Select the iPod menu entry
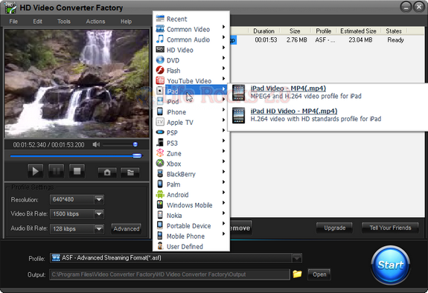 point(191,101)
